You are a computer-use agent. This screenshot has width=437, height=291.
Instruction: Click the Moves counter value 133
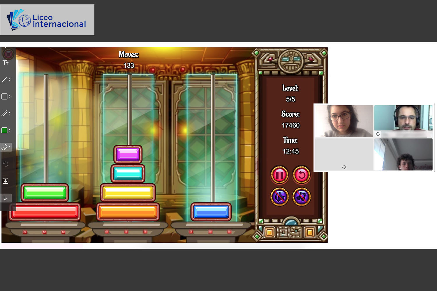click(129, 65)
